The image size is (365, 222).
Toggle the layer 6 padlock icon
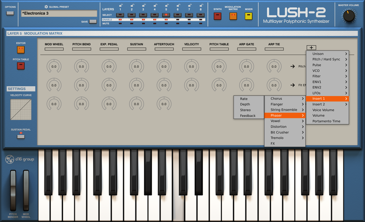point(178,5)
